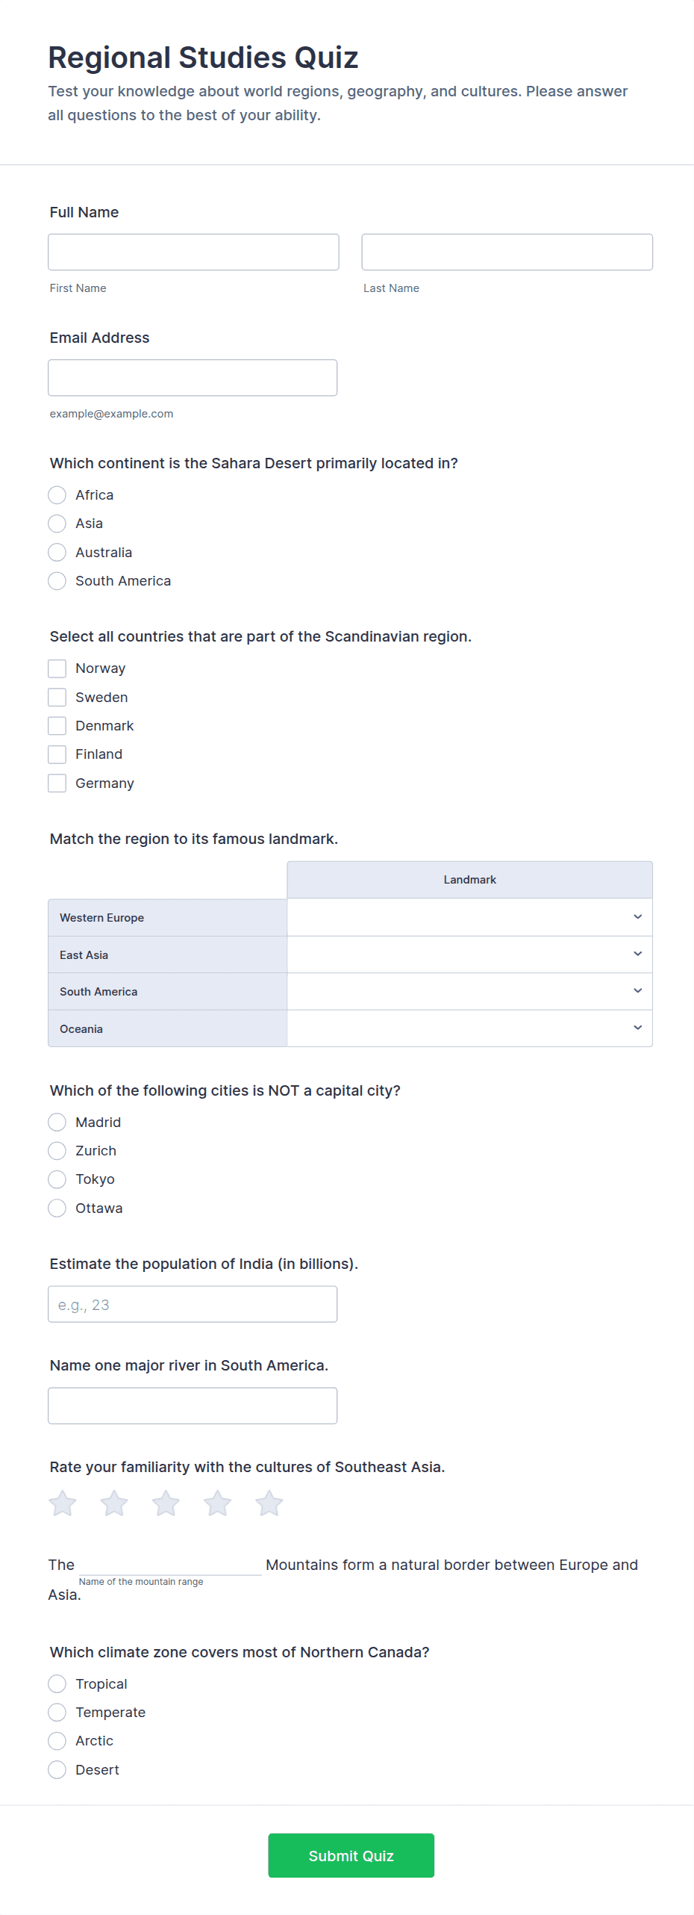Rate familiarity with the first star

(63, 1503)
